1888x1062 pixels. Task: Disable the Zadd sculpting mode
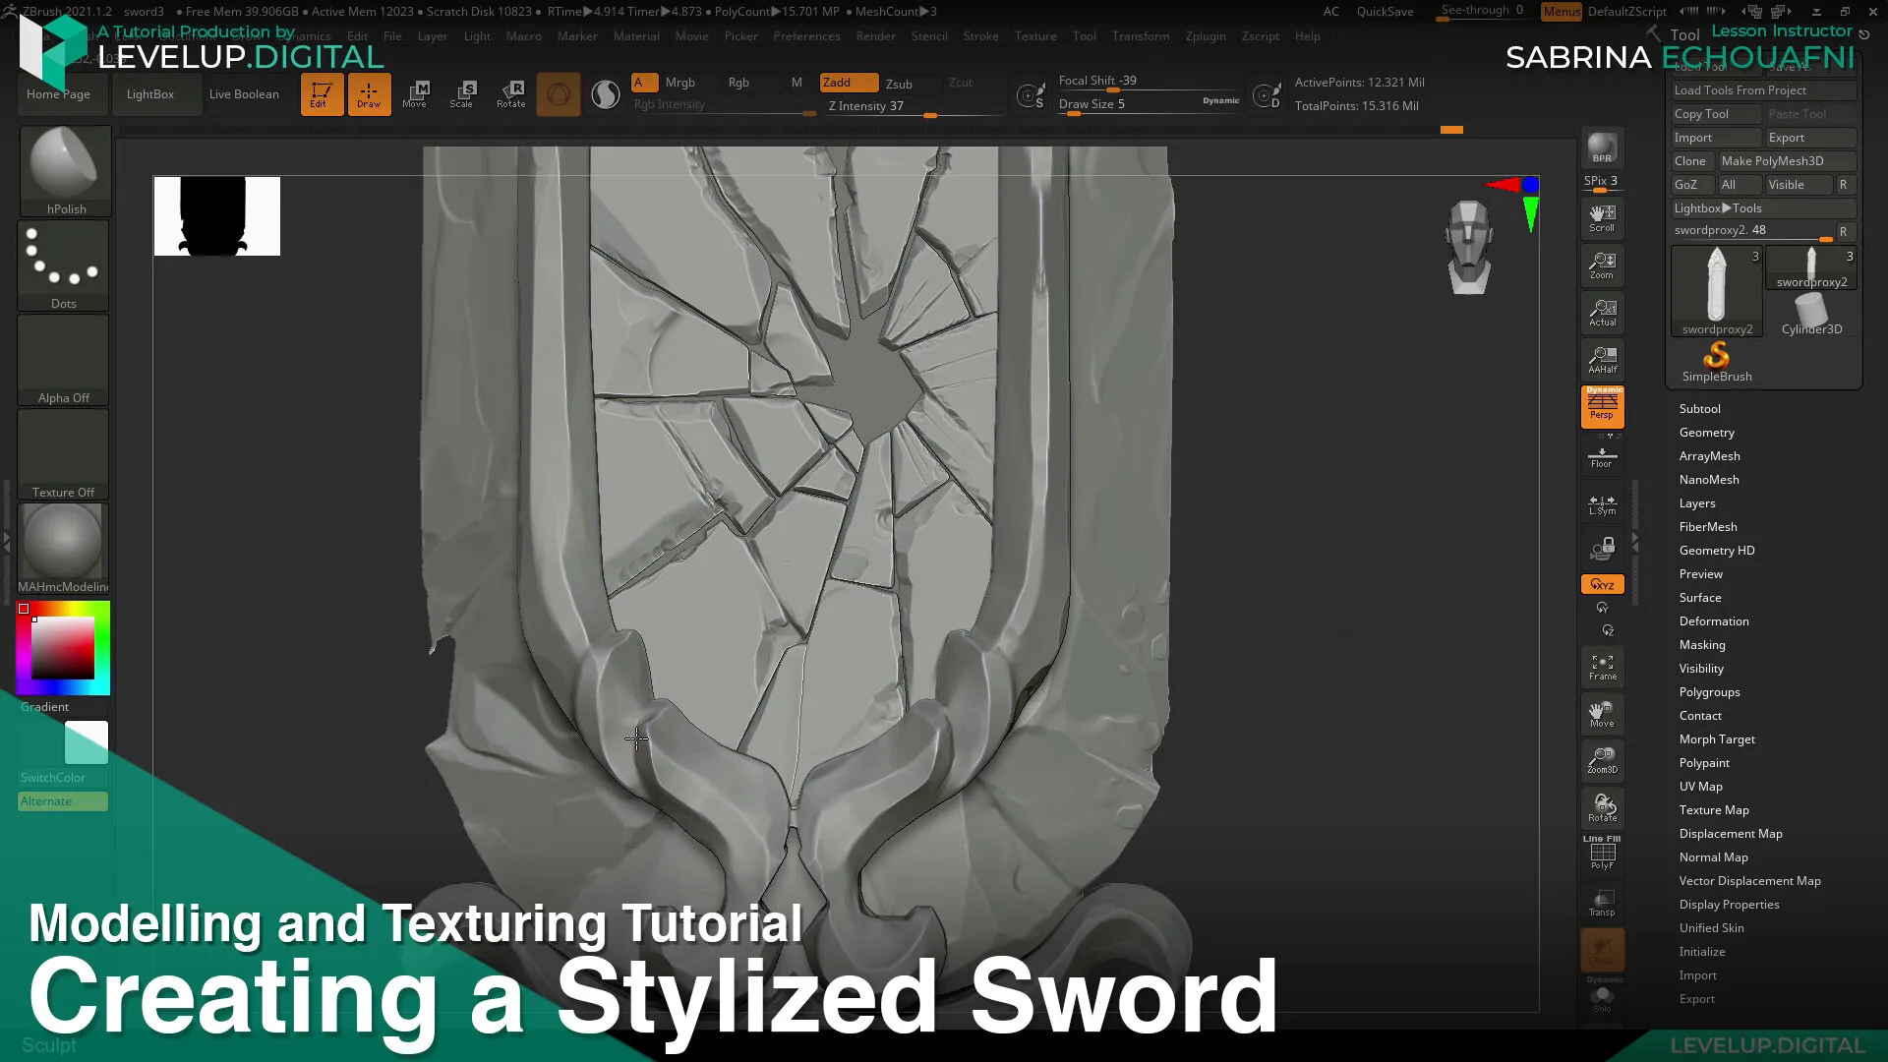(848, 83)
